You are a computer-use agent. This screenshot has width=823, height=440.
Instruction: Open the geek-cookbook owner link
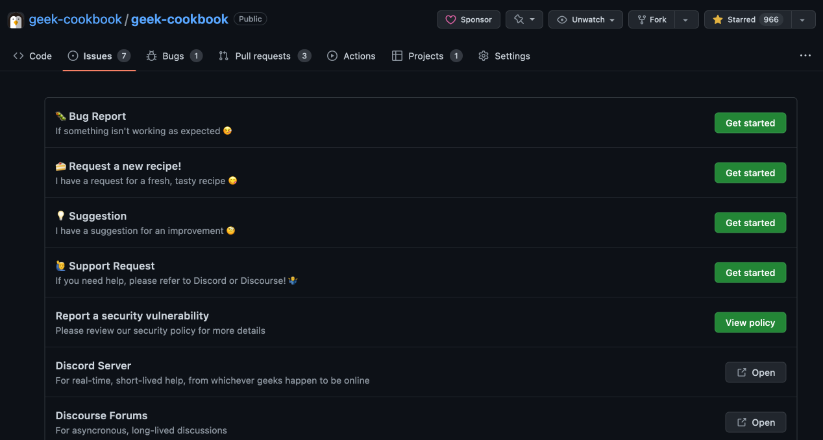pos(75,19)
